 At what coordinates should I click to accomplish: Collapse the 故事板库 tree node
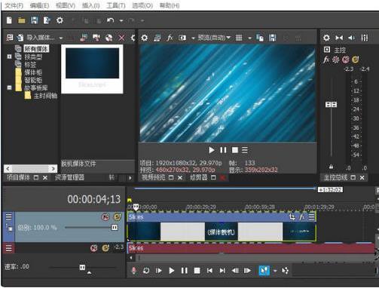click(9, 87)
